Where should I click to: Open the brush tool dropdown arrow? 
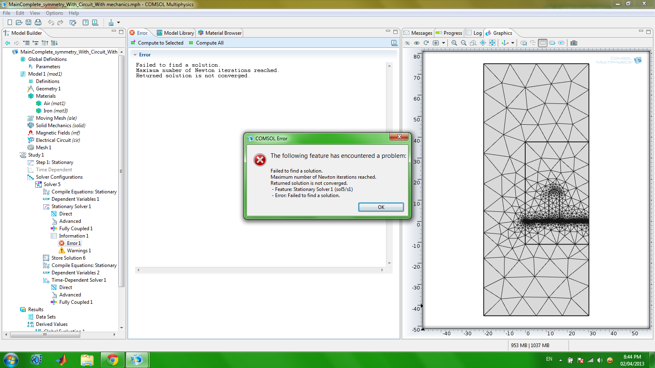pos(118,22)
